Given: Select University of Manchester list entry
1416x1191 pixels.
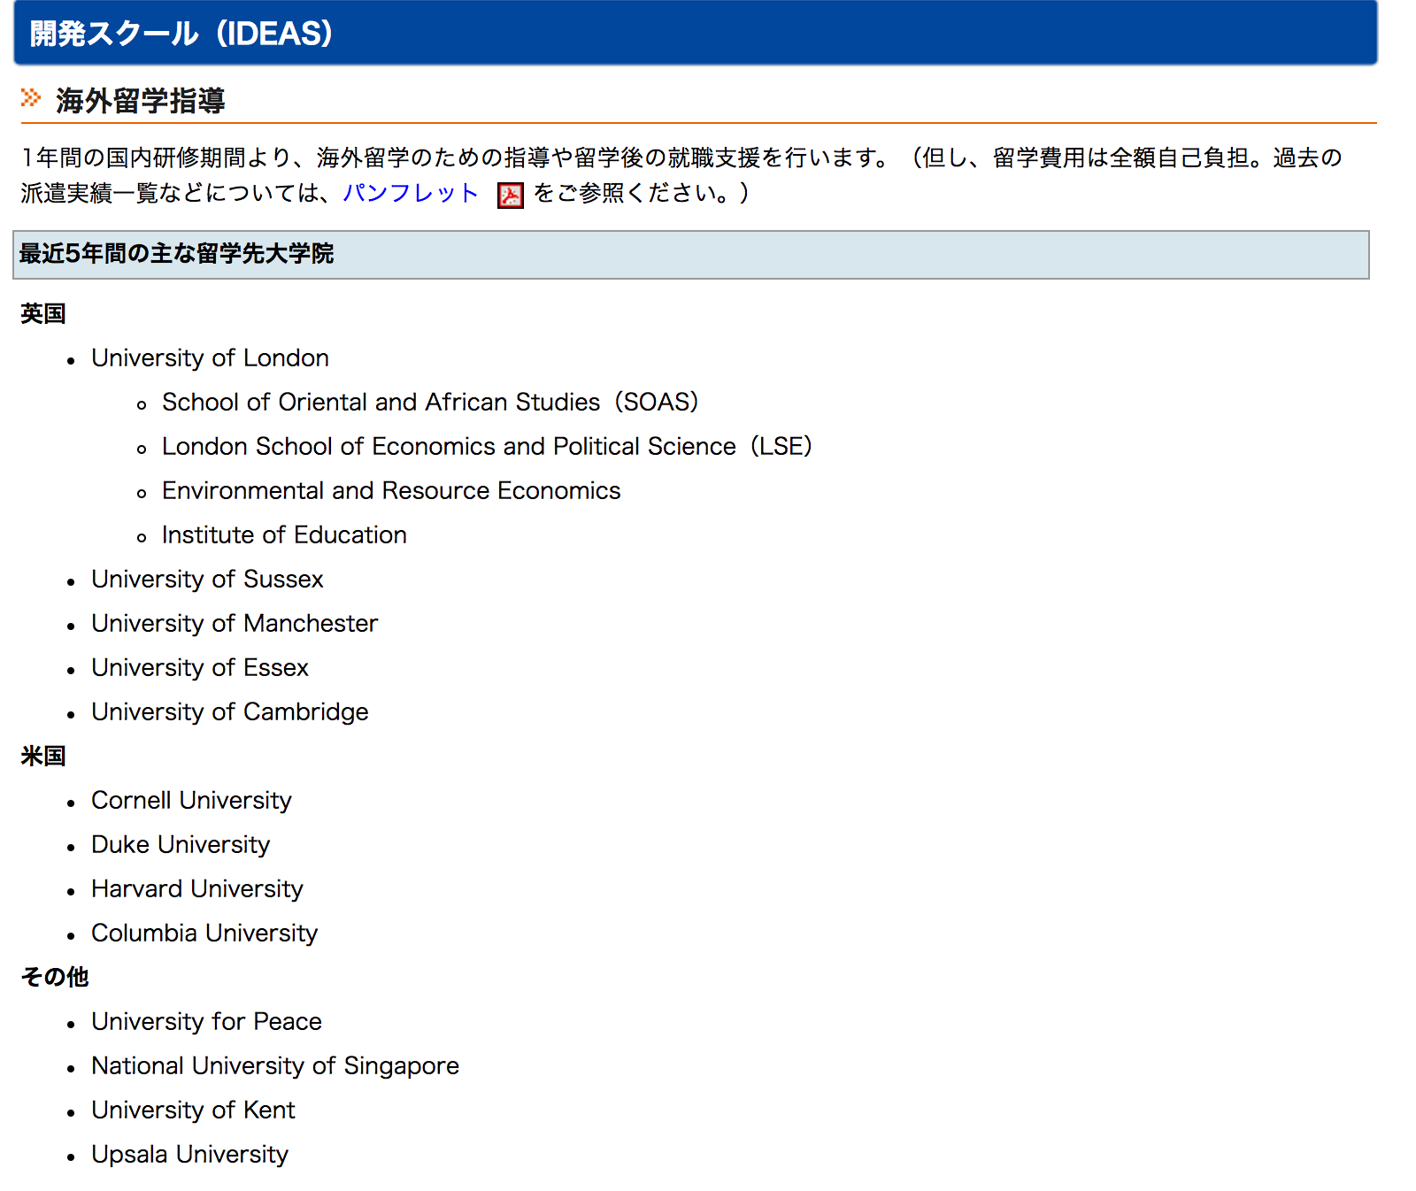Looking at the screenshot, I should (235, 623).
